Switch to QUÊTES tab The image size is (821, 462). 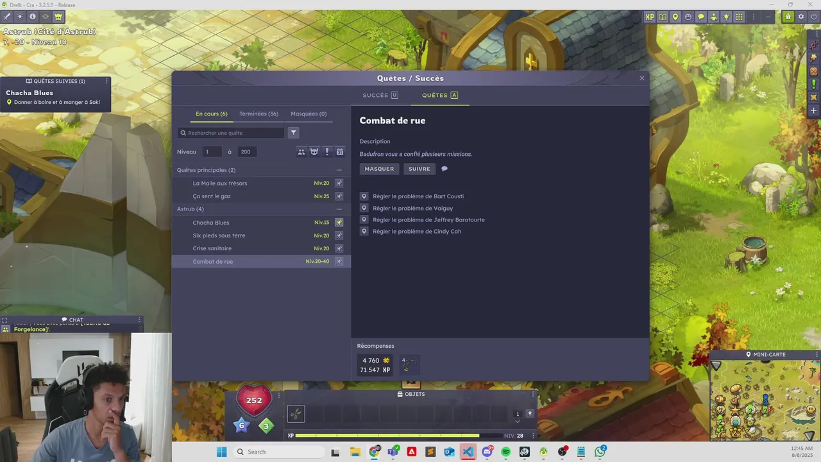coord(439,95)
